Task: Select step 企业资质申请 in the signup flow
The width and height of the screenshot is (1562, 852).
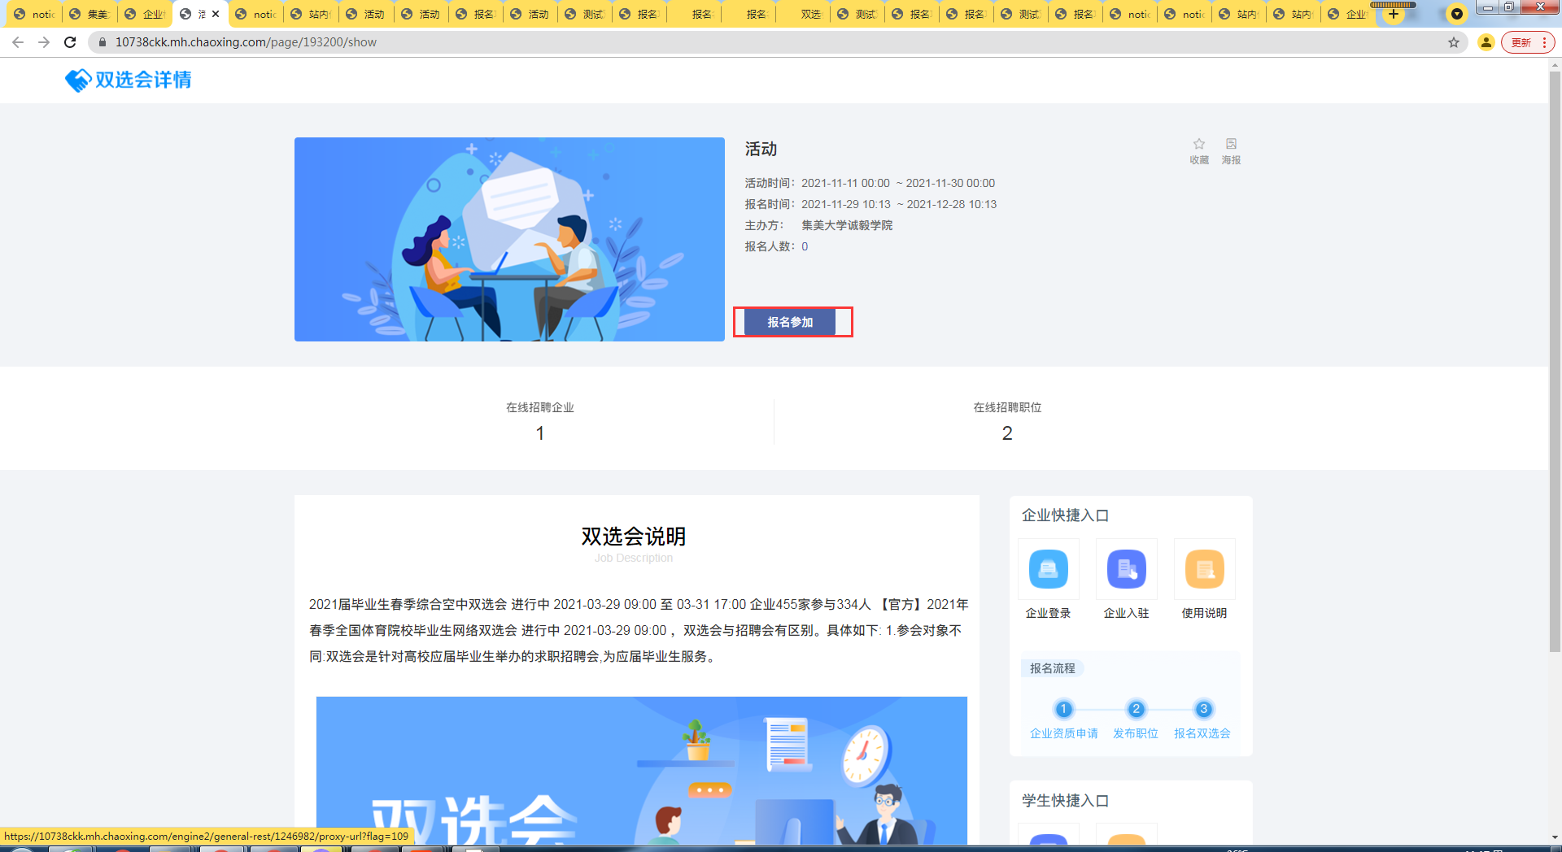Action: click(1063, 720)
